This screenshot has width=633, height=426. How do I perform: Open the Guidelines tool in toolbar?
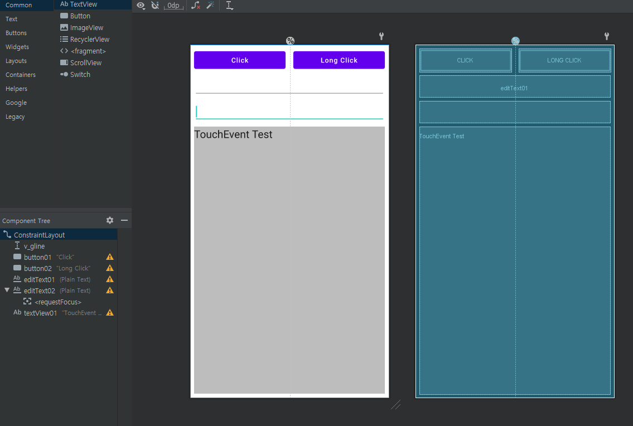coord(229,6)
